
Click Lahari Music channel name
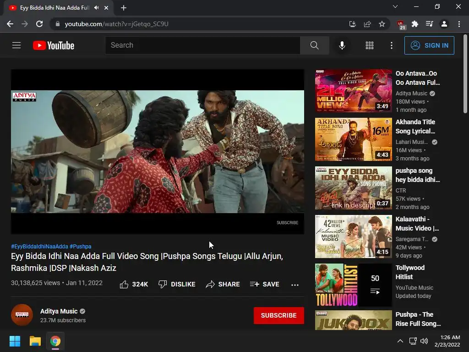pyautogui.click(x=412, y=142)
